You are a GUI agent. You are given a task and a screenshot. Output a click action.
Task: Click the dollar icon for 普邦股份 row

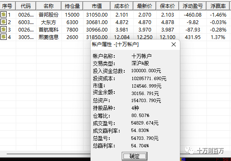[4, 15]
